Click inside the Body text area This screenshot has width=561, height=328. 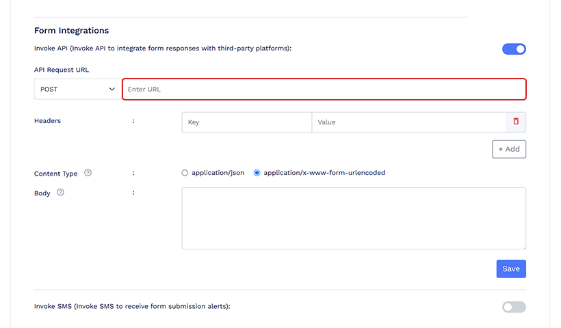coord(353,218)
